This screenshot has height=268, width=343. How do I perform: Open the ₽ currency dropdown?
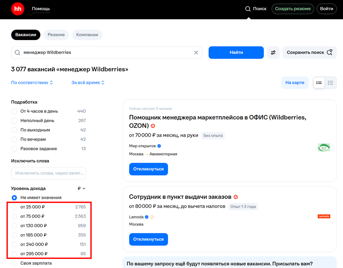tap(81, 189)
